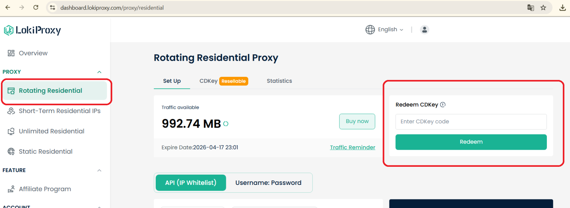Viewport: 570px width, 208px height.
Task: Reload the page with browser refresh icon
Action: click(36, 7)
